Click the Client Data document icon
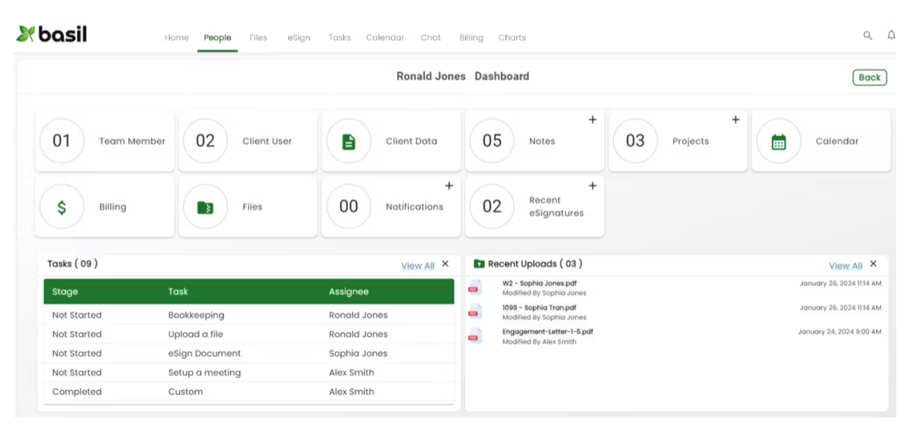 (x=348, y=141)
